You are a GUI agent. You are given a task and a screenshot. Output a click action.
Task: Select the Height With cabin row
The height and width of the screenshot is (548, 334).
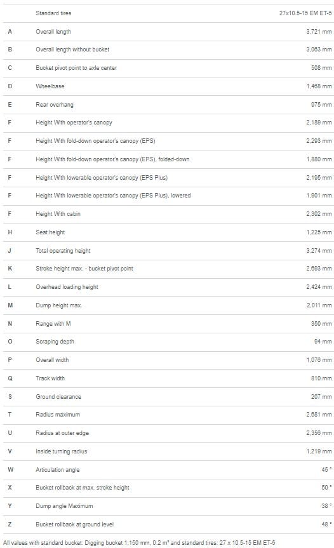pos(168,214)
